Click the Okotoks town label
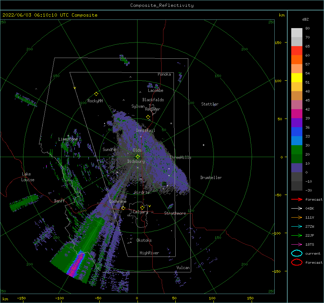 (x=144, y=240)
